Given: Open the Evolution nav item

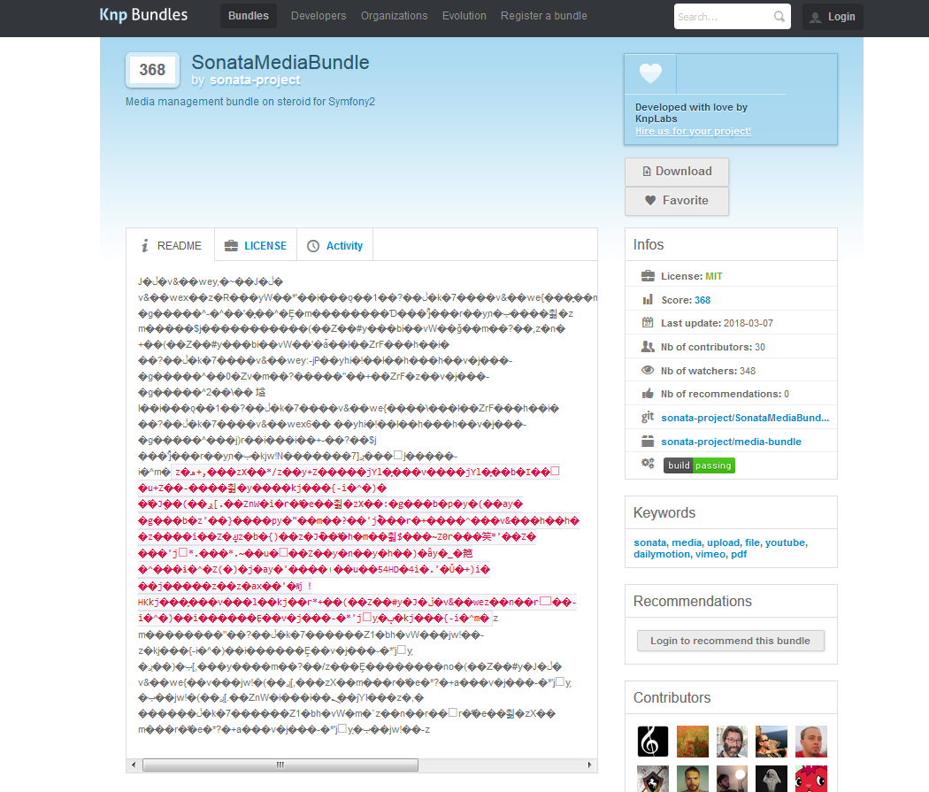Looking at the screenshot, I should tap(464, 16).
